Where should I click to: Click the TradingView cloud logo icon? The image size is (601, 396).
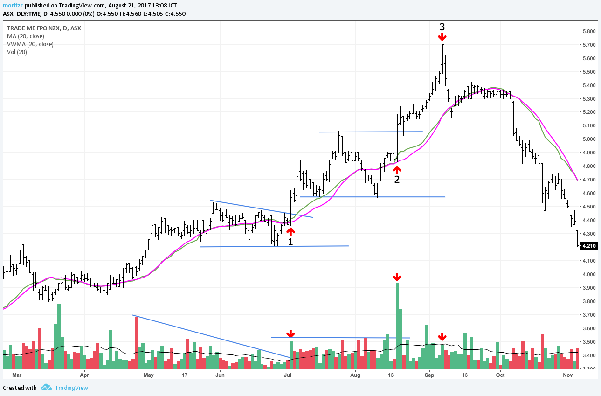(x=46, y=388)
